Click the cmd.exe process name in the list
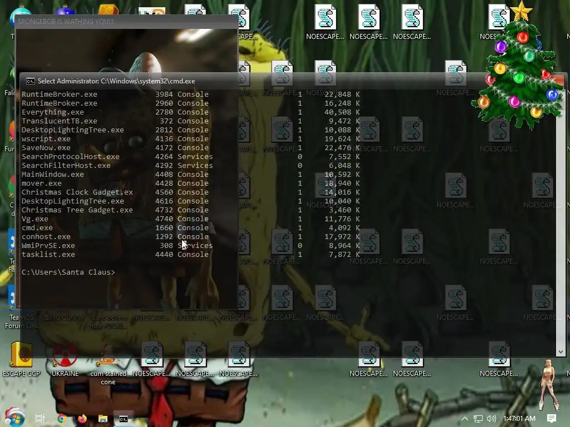 [37, 227]
